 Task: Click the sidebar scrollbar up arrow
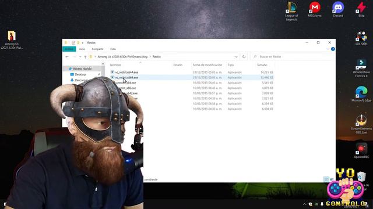tap(103, 64)
